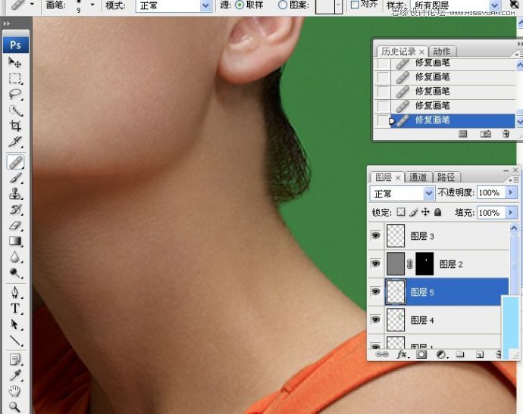The image size is (523, 414).
Task: Open the 模式 blend mode dropdown
Action: point(206,5)
